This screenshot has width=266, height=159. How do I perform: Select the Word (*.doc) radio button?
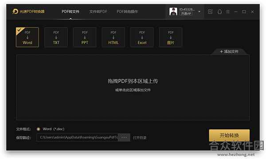point(38,129)
